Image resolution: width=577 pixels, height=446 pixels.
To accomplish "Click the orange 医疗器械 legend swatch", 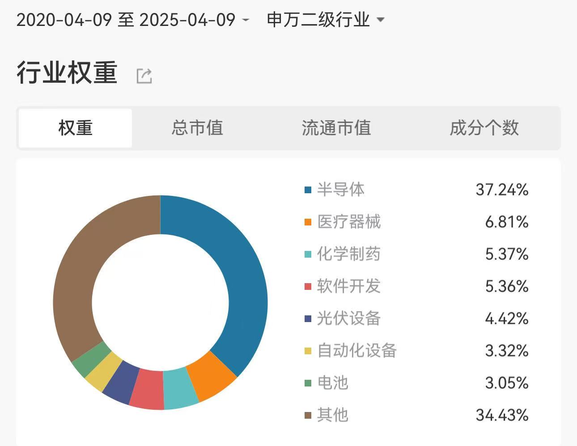I will pyautogui.click(x=308, y=222).
